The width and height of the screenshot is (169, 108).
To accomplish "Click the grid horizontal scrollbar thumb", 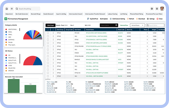I will click(48, 79).
